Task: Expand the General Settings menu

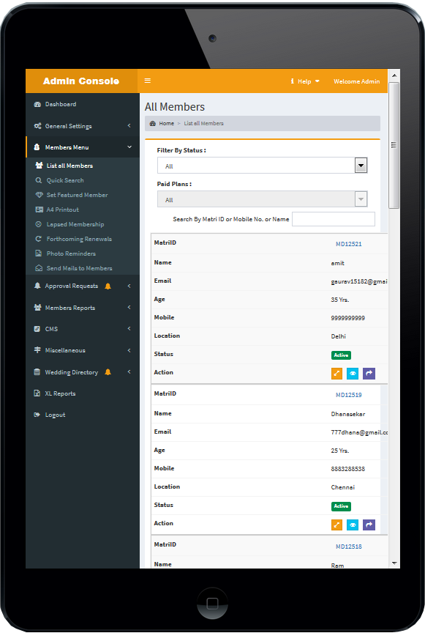Action: (x=83, y=126)
